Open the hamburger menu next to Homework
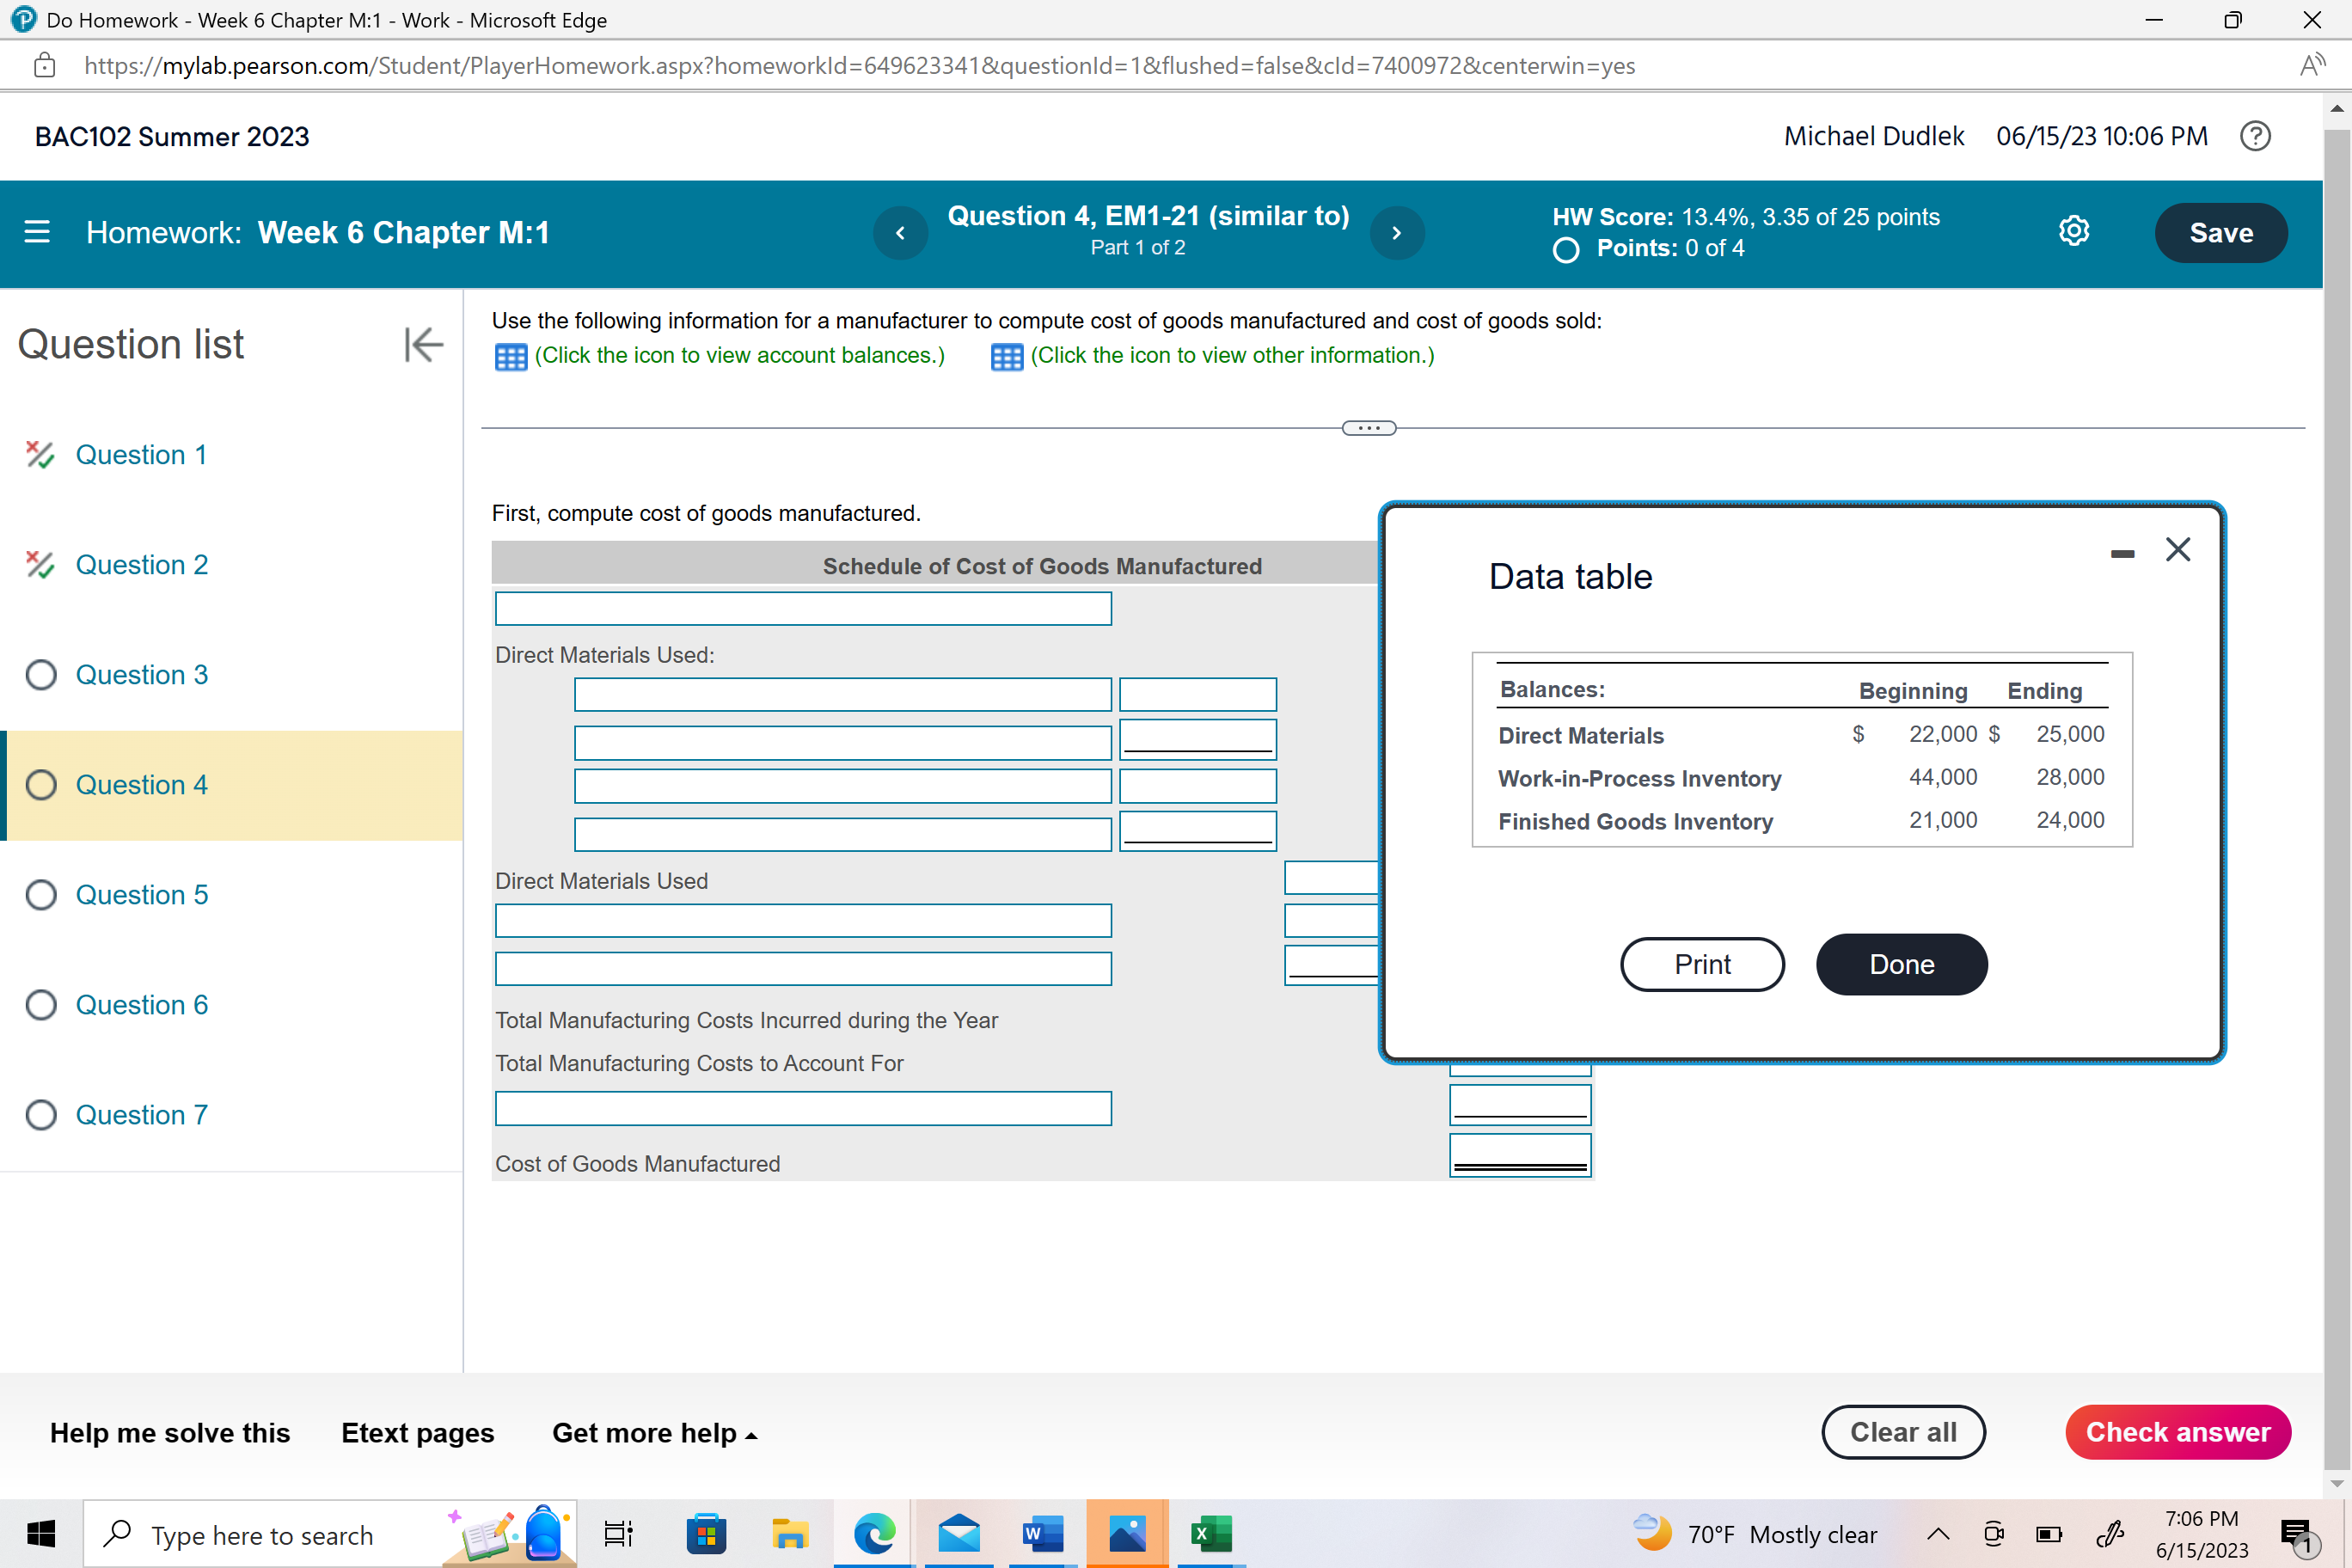 pos(37,232)
